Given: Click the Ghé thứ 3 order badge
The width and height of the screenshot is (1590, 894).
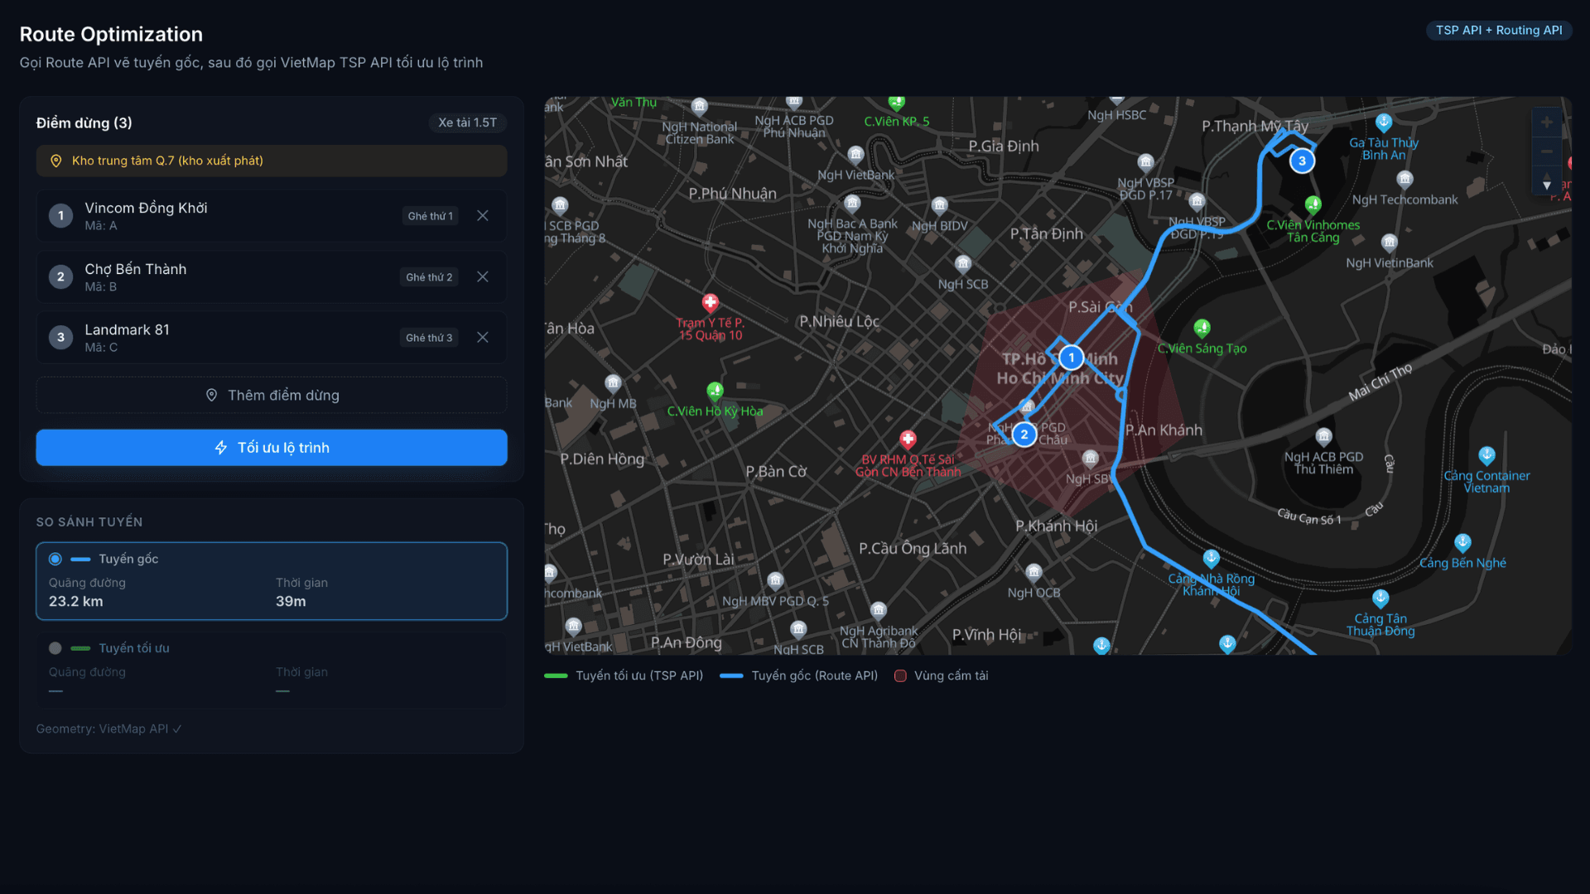Looking at the screenshot, I should [x=430, y=338].
